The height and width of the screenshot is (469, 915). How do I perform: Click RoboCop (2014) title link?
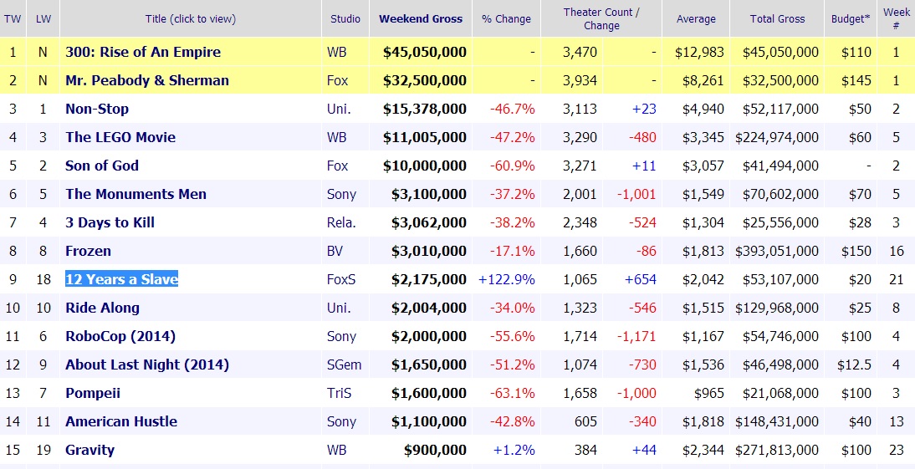(120, 336)
